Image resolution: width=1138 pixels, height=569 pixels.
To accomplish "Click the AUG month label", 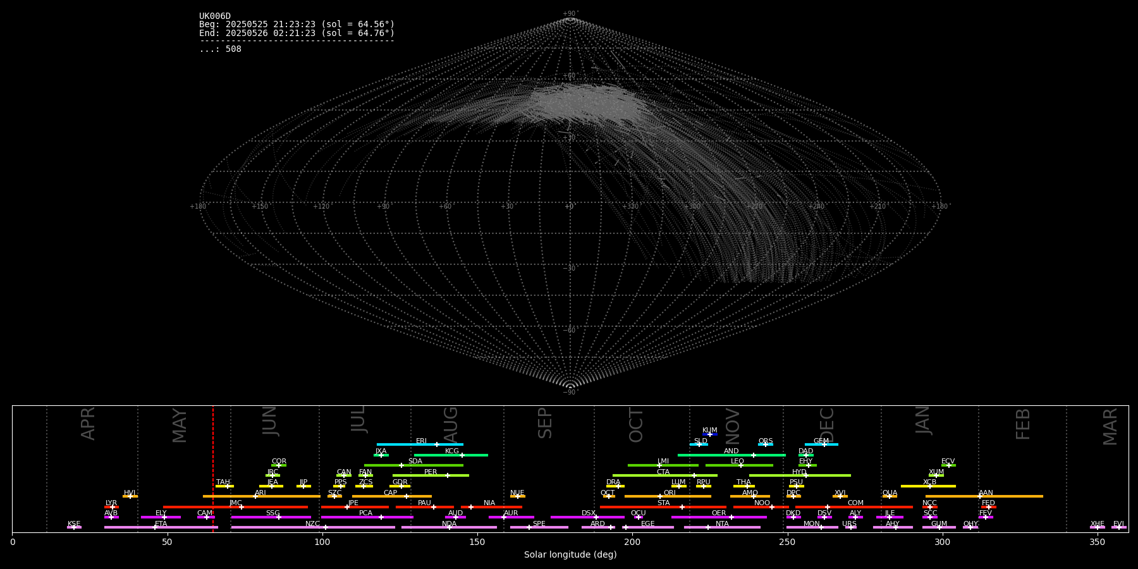I will coord(450,424).
